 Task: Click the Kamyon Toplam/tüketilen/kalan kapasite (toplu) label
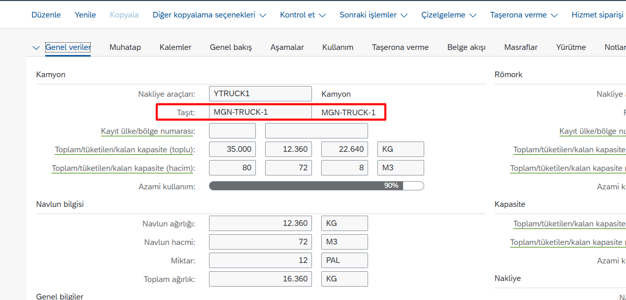click(x=125, y=150)
